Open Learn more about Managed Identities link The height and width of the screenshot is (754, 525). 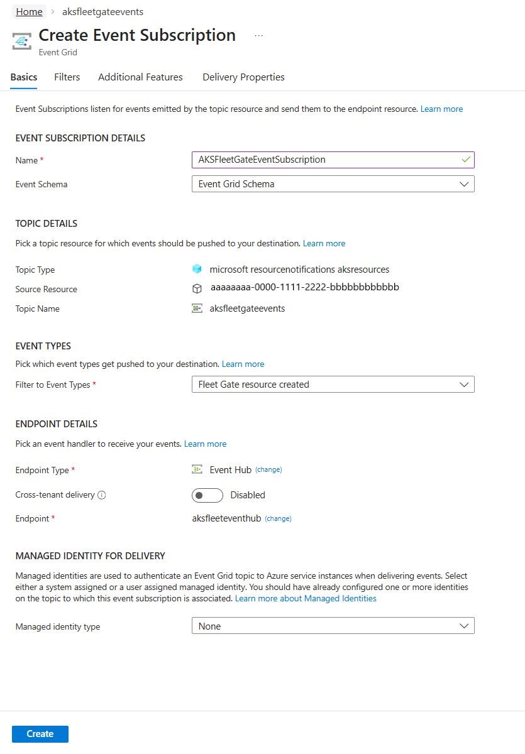coord(306,599)
